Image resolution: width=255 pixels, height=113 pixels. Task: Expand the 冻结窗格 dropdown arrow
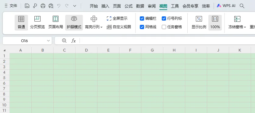tap(245, 27)
